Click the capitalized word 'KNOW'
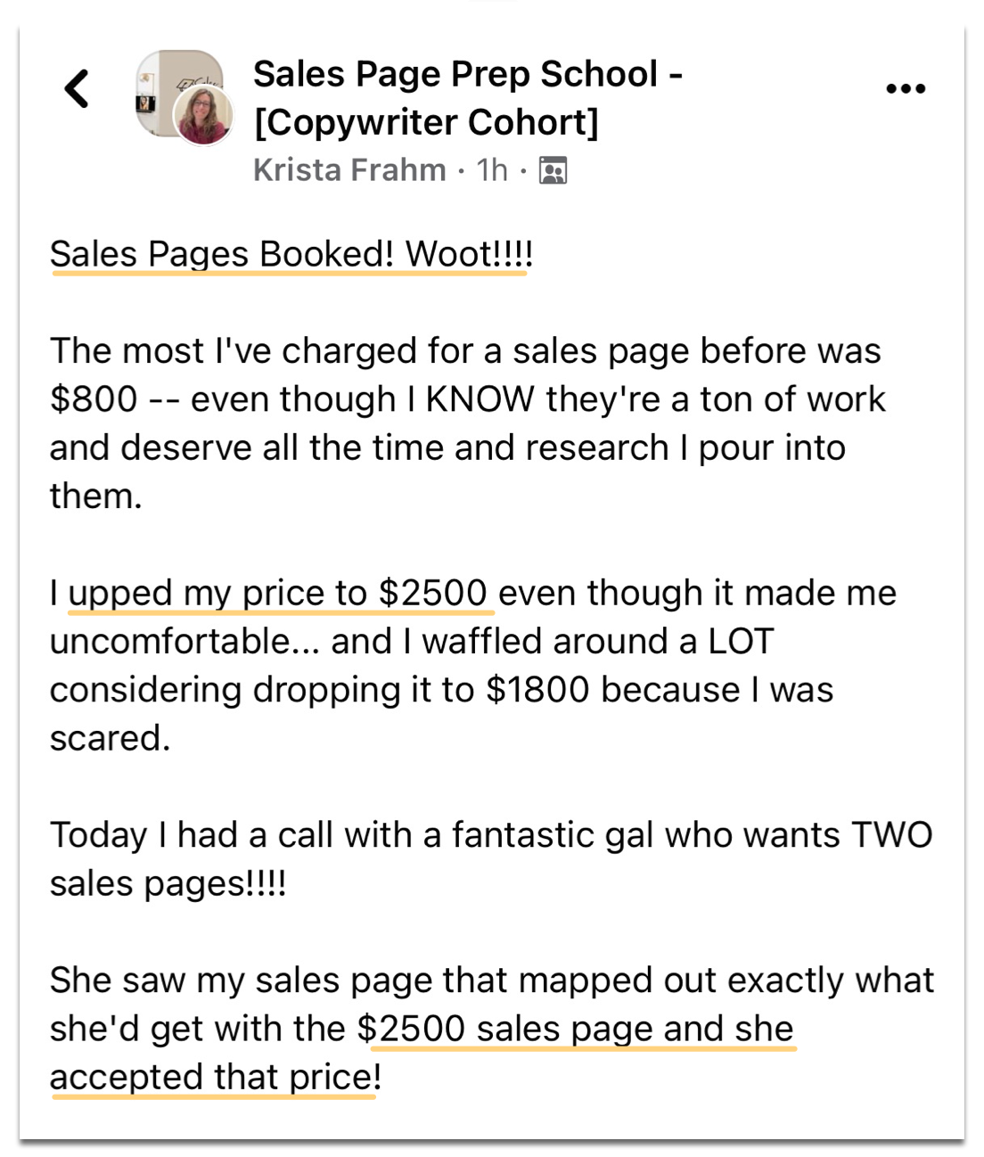The height and width of the screenshot is (1157, 984). [x=480, y=400]
